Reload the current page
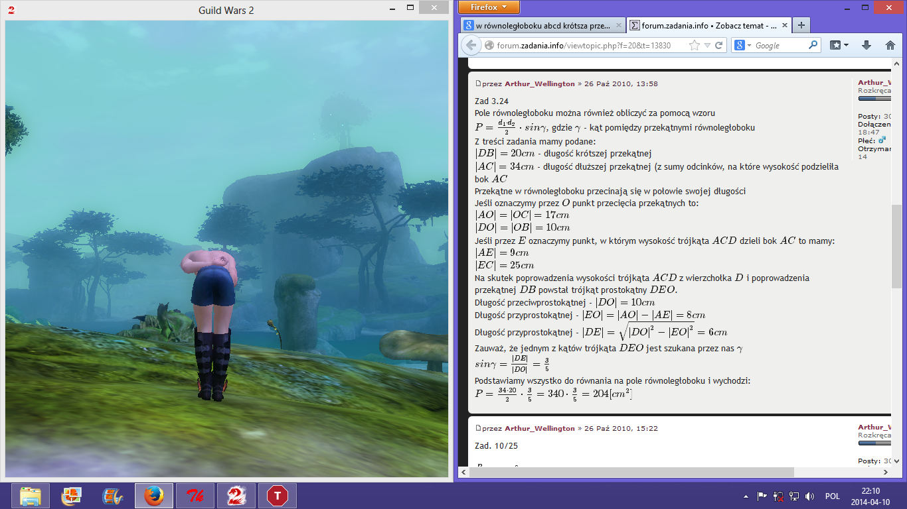907x509 pixels. tap(718, 46)
